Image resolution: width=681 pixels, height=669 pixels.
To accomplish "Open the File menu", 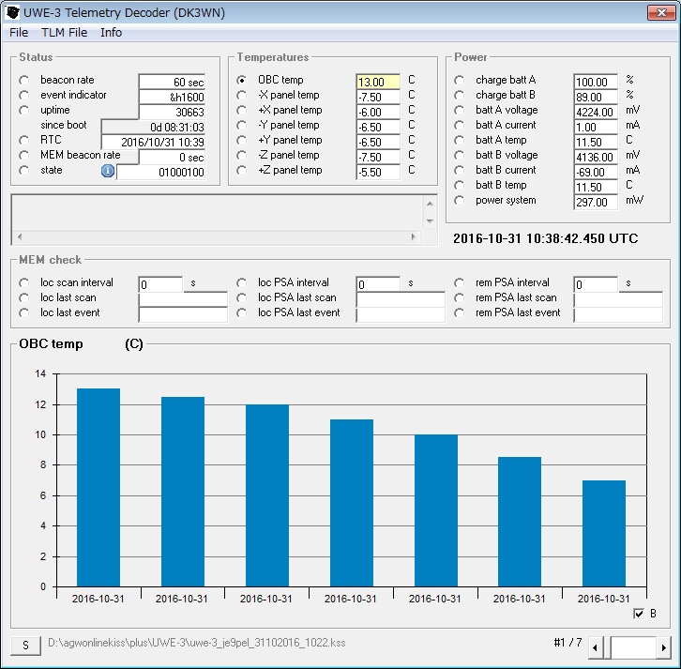I will [x=19, y=33].
